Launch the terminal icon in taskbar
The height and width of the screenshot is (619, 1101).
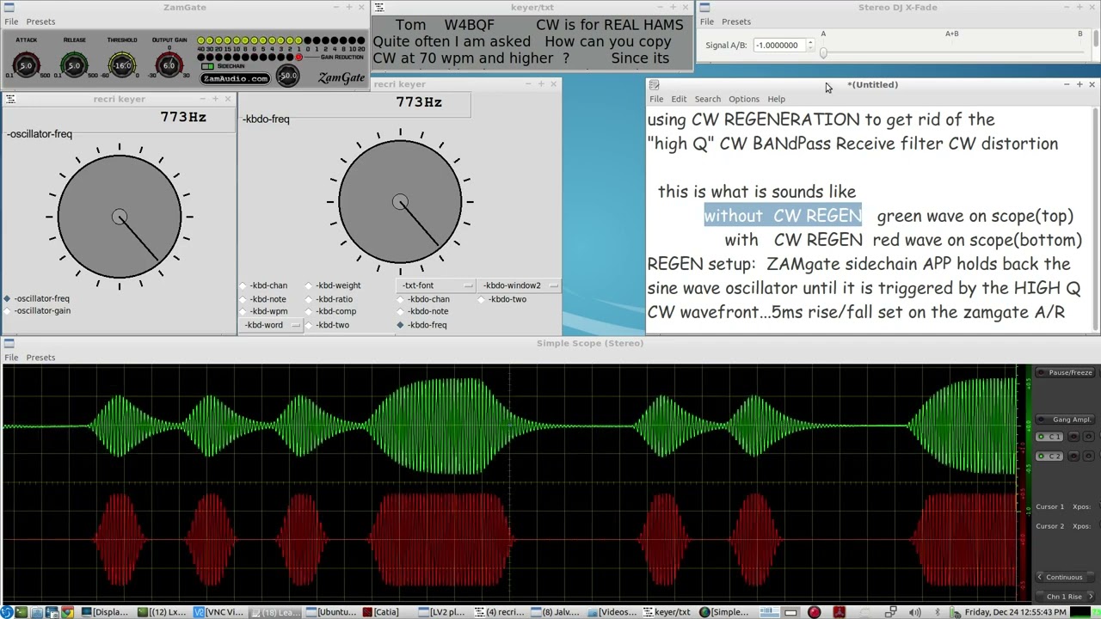pyautogui.click(x=21, y=612)
